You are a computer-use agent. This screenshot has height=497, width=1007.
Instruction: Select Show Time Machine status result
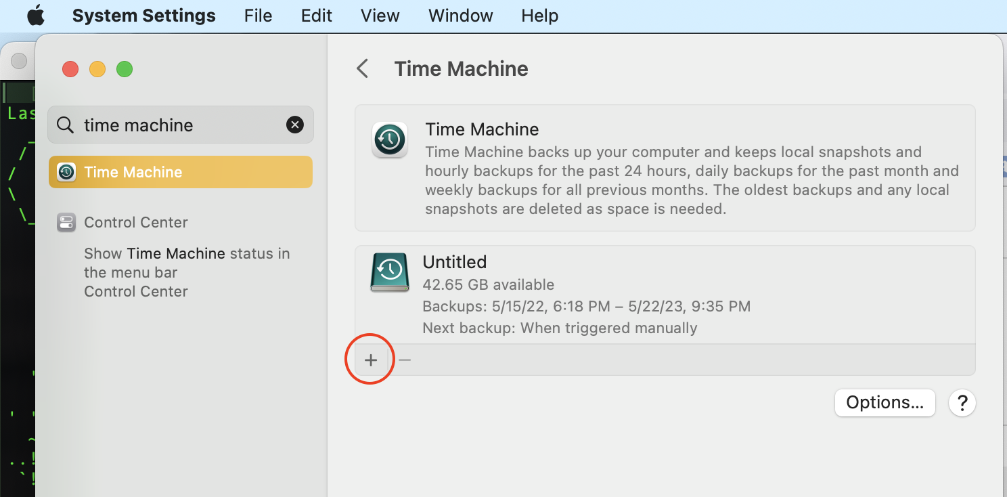click(x=187, y=263)
